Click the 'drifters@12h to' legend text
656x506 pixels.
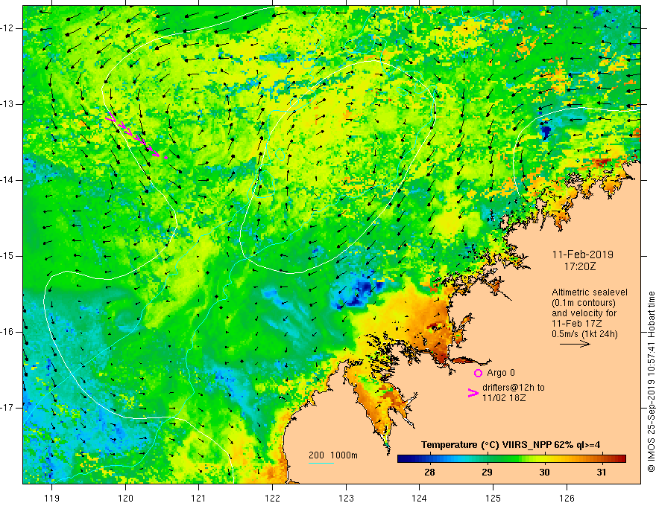tap(514, 388)
